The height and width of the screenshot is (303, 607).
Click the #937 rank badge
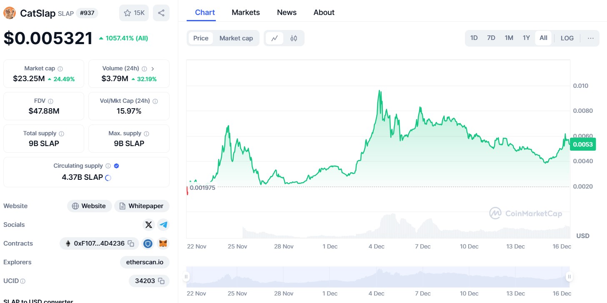(x=87, y=13)
